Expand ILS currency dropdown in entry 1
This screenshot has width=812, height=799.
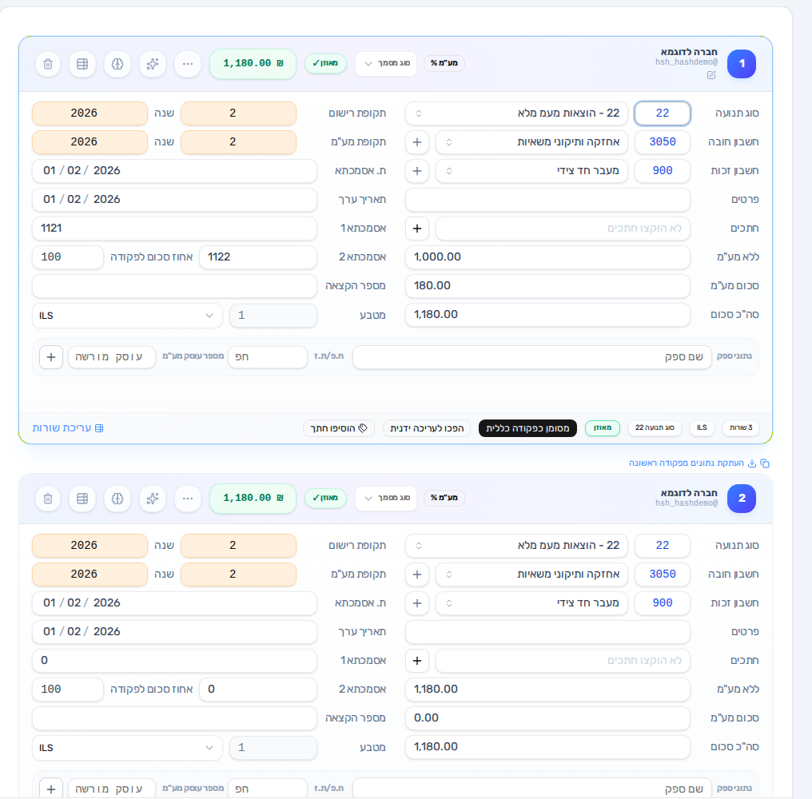click(127, 316)
